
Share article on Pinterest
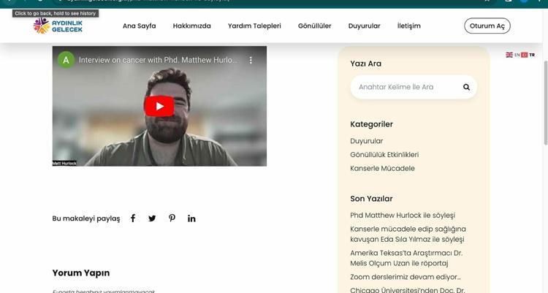point(172,218)
